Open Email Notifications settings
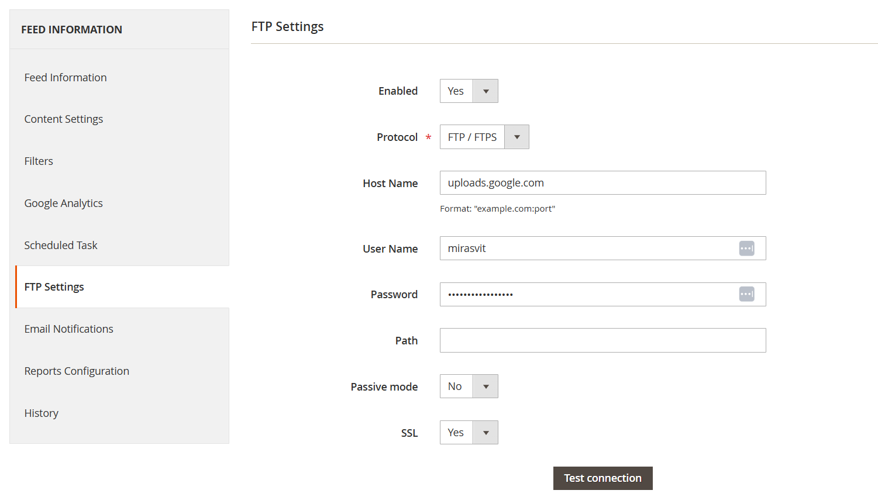878x497 pixels. coord(69,329)
